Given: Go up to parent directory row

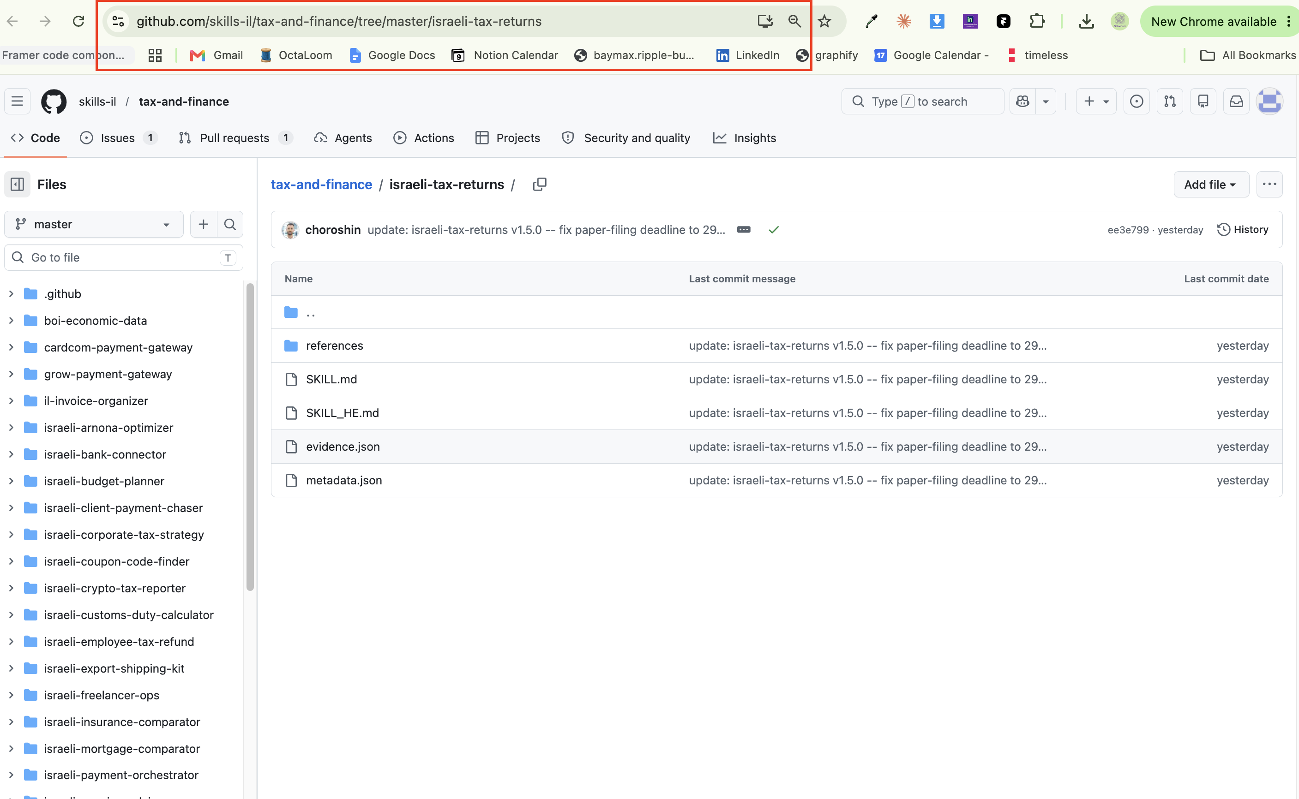Looking at the screenshot, I should click(x=776, y=312).
